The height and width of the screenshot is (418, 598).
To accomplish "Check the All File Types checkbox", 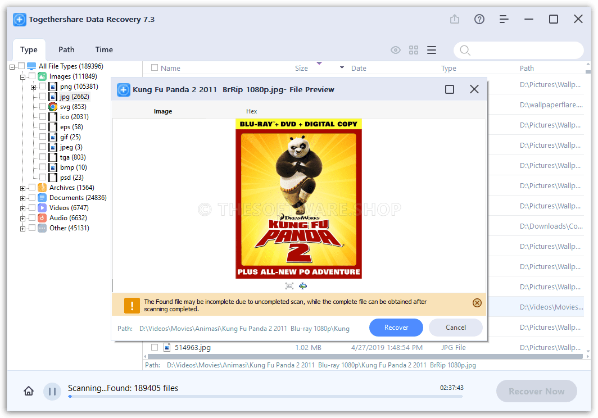I will pos(21,66).
